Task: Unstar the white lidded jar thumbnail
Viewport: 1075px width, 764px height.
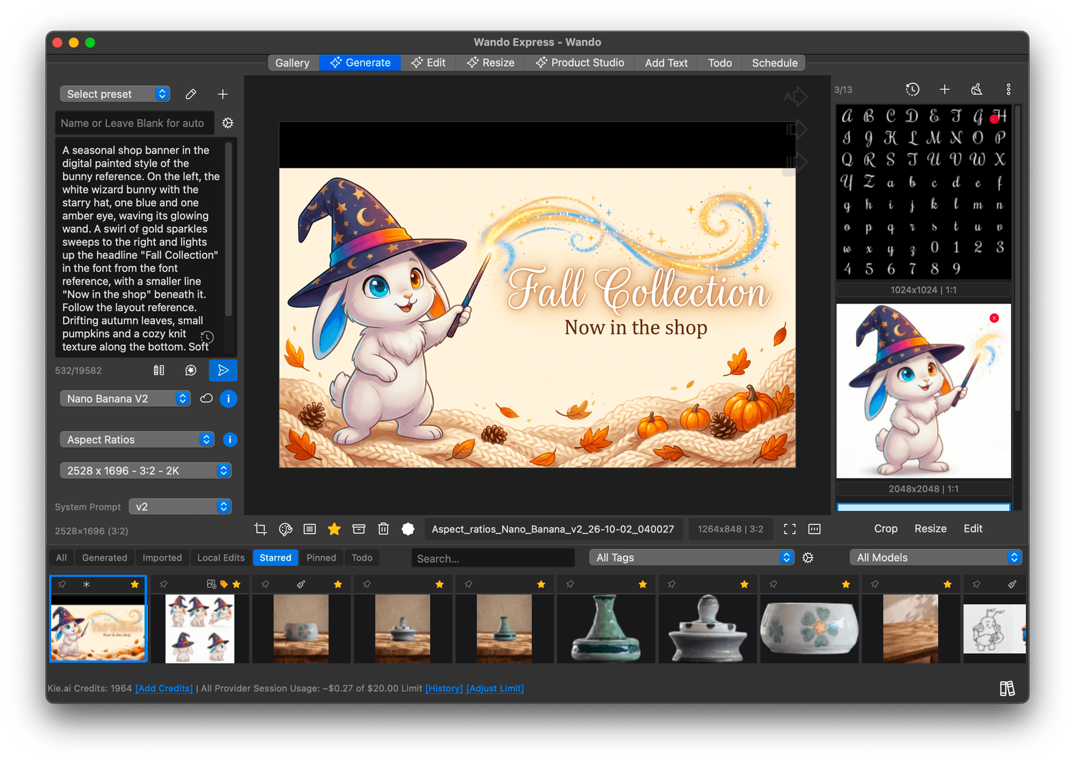Action: click(744, 584)
